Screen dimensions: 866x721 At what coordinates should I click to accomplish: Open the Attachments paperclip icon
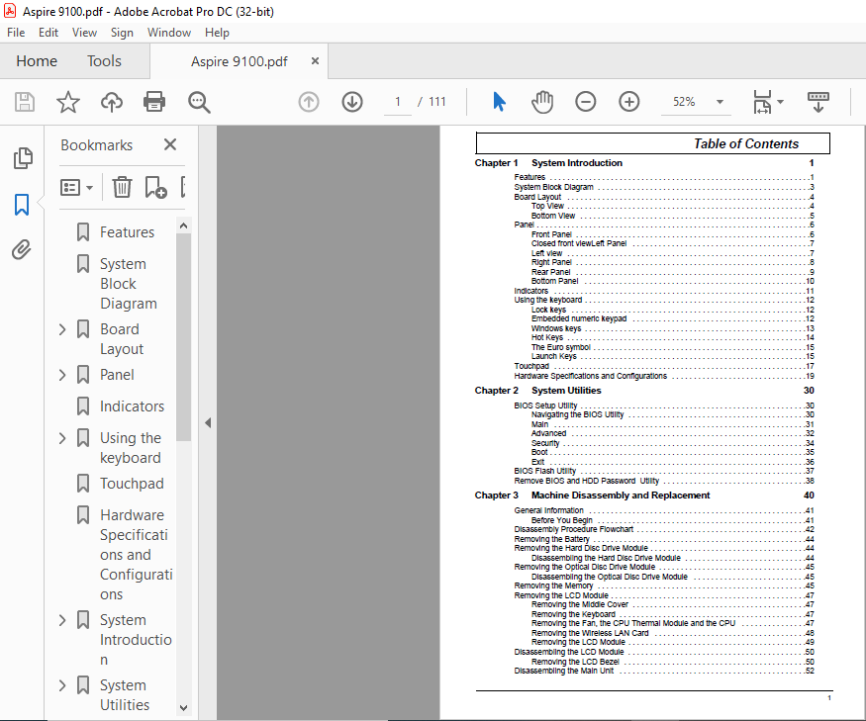[22, 249]
